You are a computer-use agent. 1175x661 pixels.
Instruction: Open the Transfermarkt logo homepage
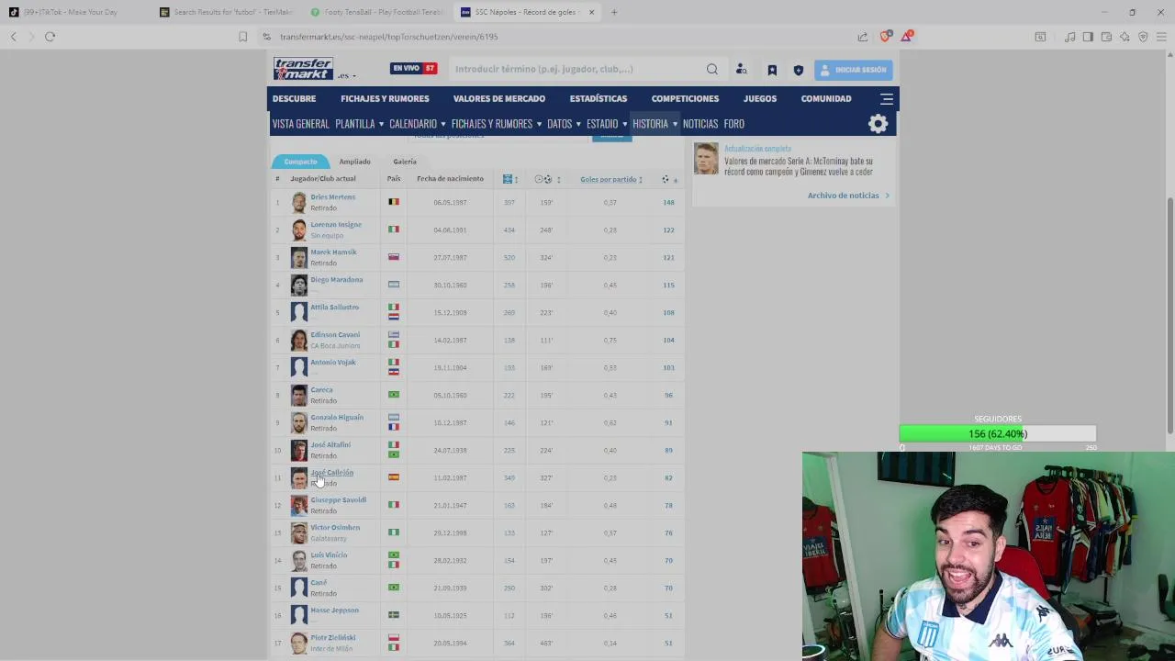click(303, 69)
